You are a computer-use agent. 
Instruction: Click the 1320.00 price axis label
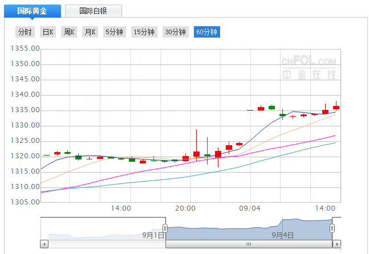tap(25, 156)
